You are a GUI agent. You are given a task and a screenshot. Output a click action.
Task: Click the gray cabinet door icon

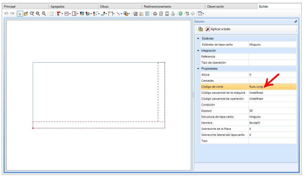point(161,13)
